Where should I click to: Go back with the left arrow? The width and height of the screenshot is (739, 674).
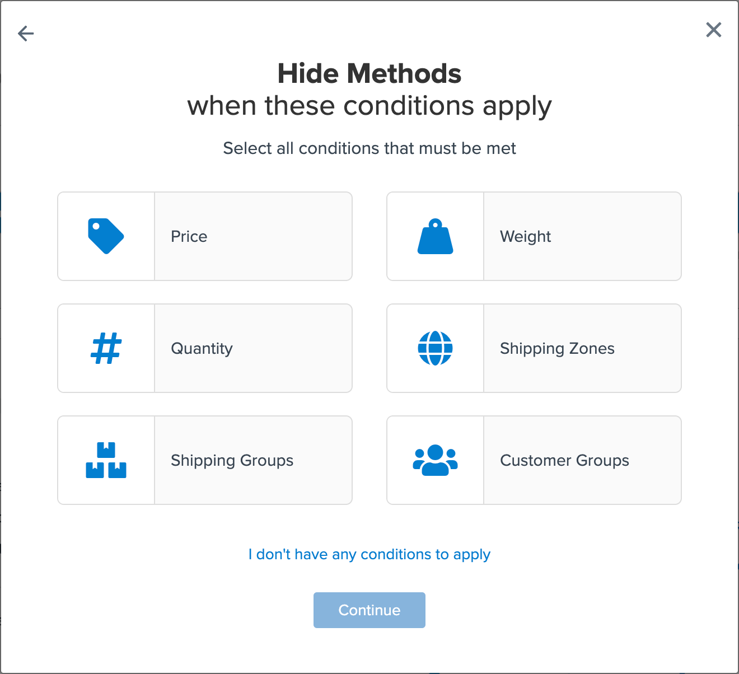point(26,34)
